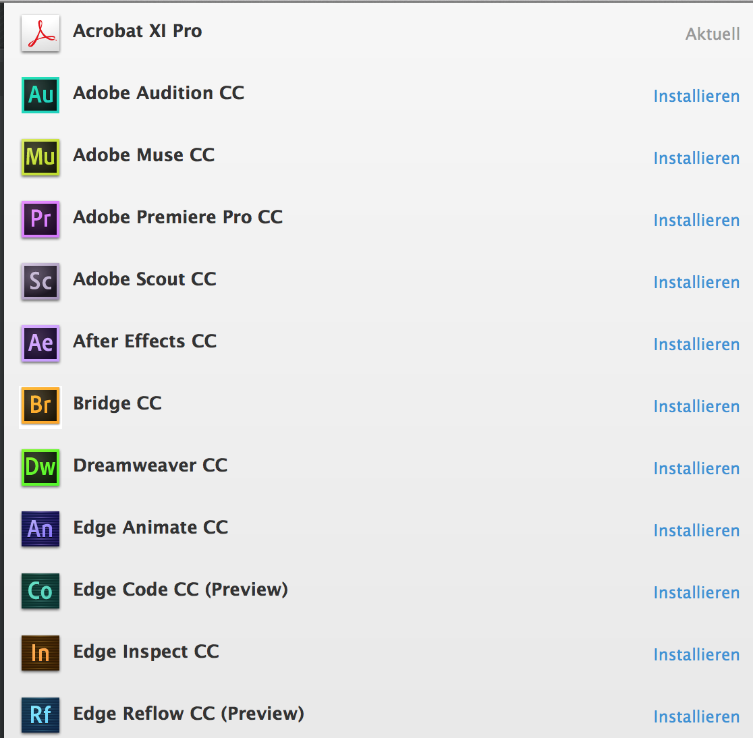Viewport: 753px width, 738px height.
Task: Select the After Effects CC icon
Action: [x=40, y=343]
